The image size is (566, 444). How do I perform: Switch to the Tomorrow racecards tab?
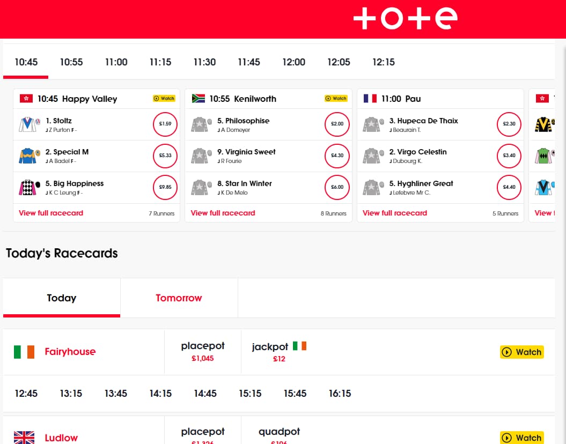[179, 298]
